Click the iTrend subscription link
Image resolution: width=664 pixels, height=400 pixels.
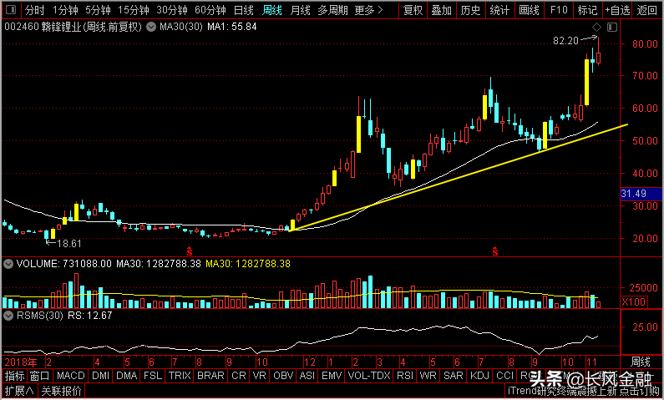584,391
